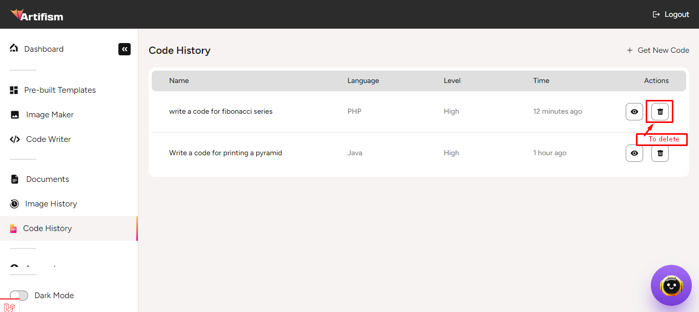
Task: Open Documents in the sidebar
Action: pos(47,179)
